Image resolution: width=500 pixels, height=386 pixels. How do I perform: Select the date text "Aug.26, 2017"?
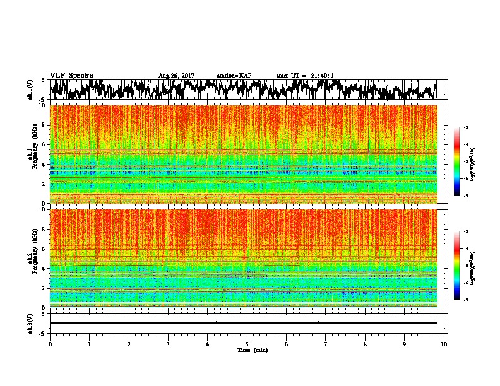tap(176, 76)
